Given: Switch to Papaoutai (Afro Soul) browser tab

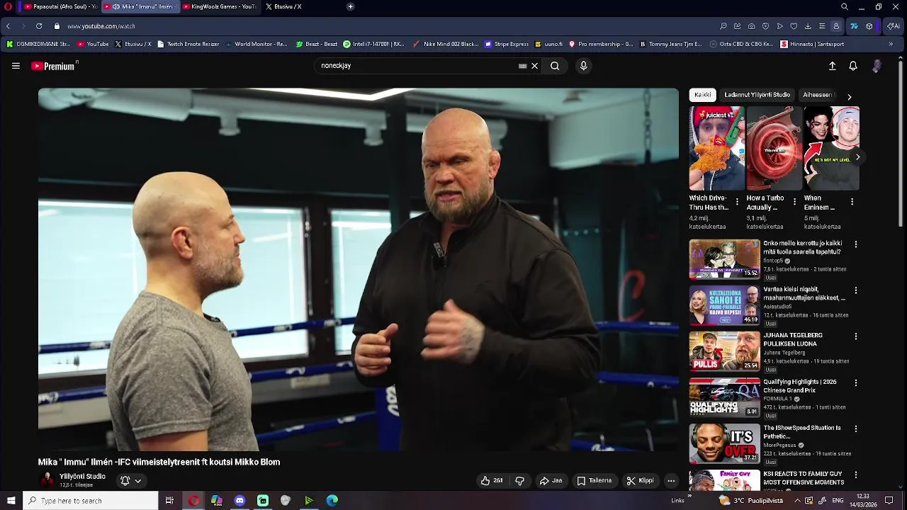Looking at the screenshot, I should [60, 6].
